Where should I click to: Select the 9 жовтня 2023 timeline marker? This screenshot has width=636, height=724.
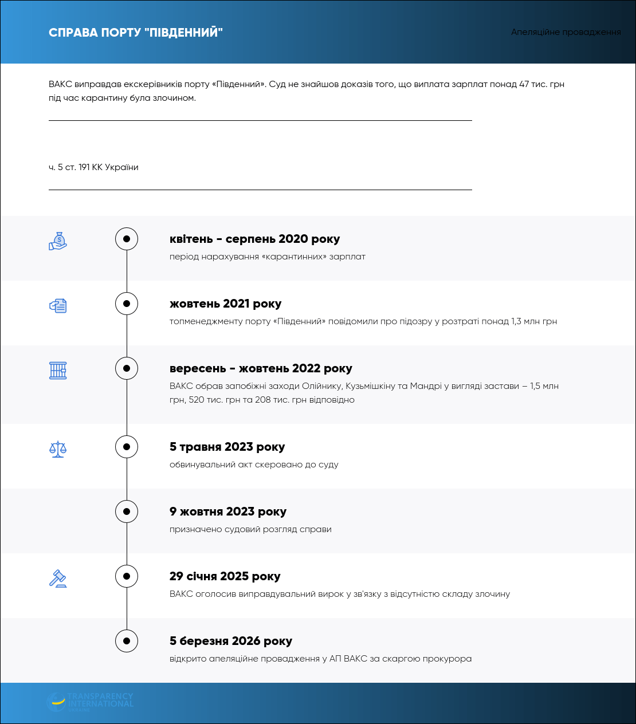coord(127,511)
